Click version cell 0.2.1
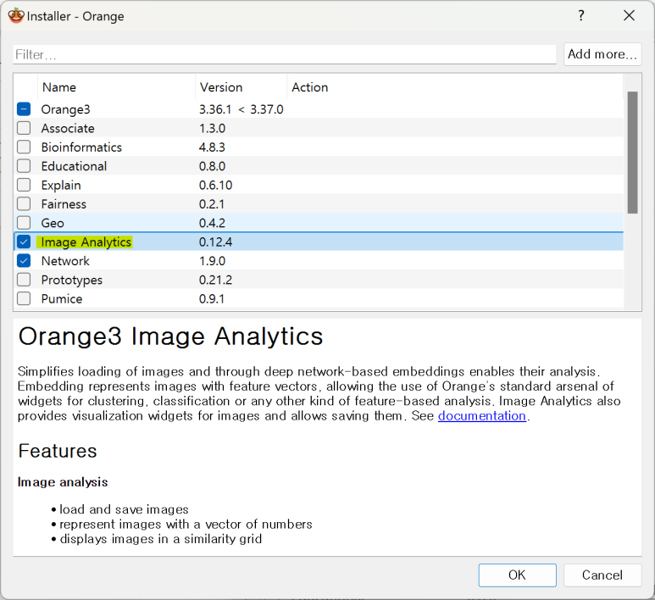 212,204
